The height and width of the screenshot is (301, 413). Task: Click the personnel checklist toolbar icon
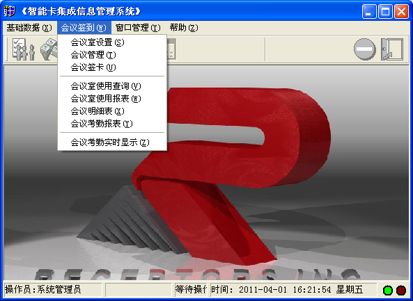[24, 49]
